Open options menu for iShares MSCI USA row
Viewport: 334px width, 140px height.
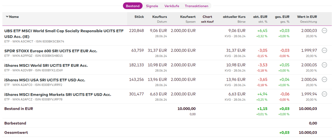point(324,79)
